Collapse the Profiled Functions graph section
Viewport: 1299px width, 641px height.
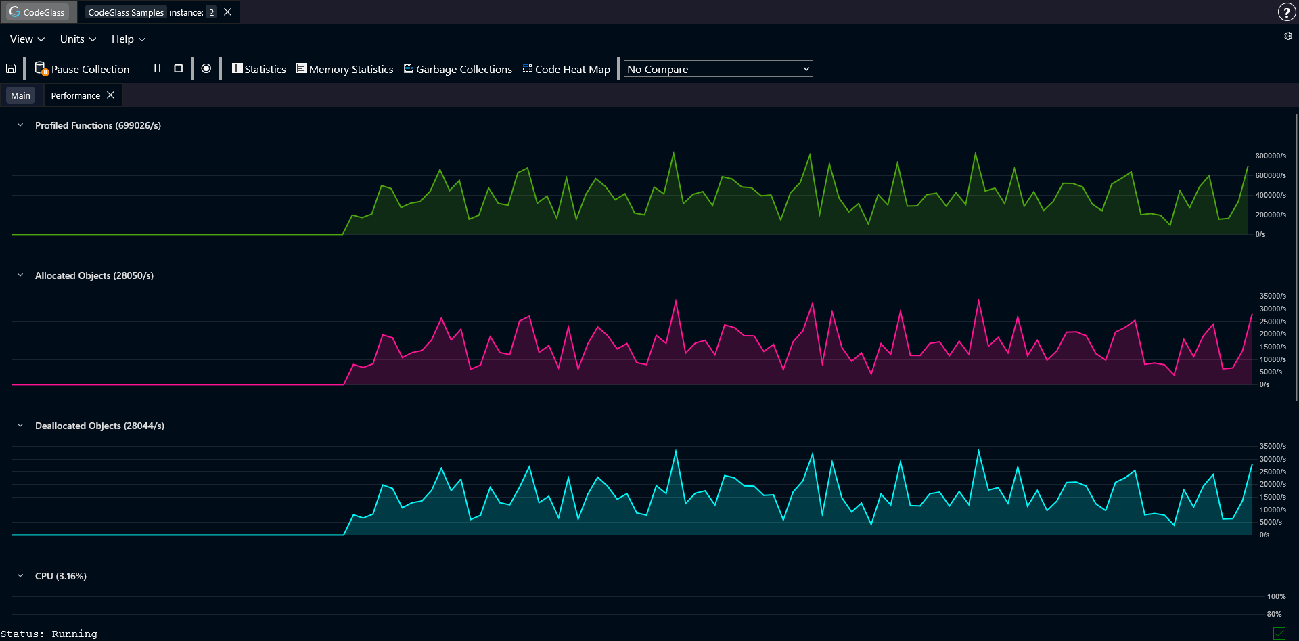tap(20, 125)
